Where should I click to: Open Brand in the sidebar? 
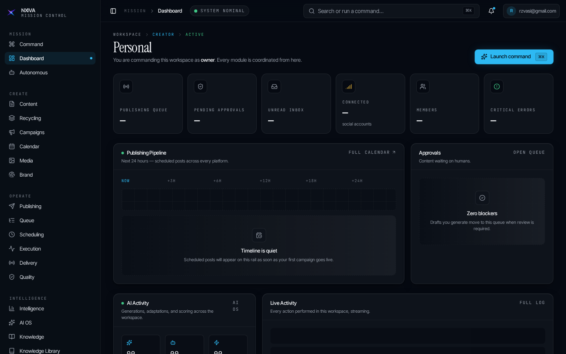[x=50, y=175]
